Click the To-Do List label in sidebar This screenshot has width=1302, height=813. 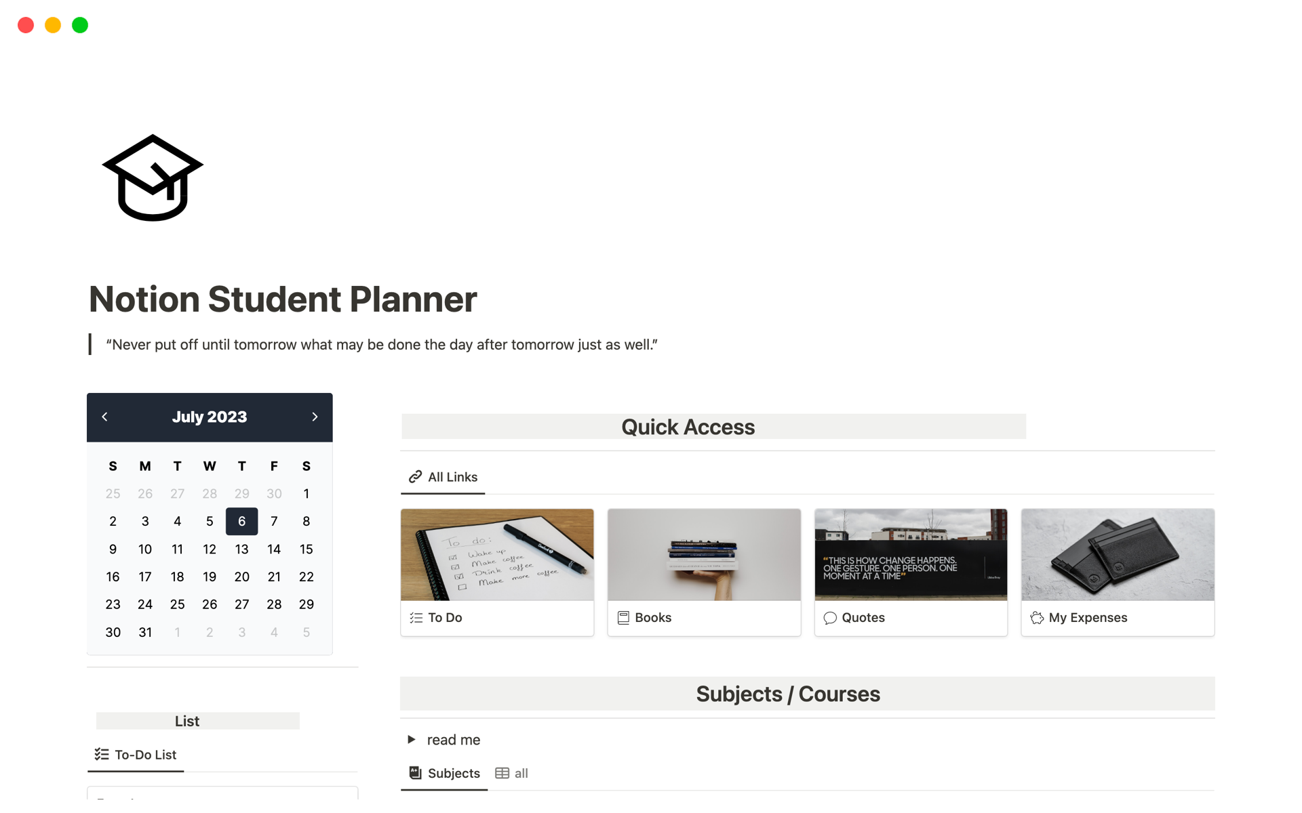[x=146, y=754]
